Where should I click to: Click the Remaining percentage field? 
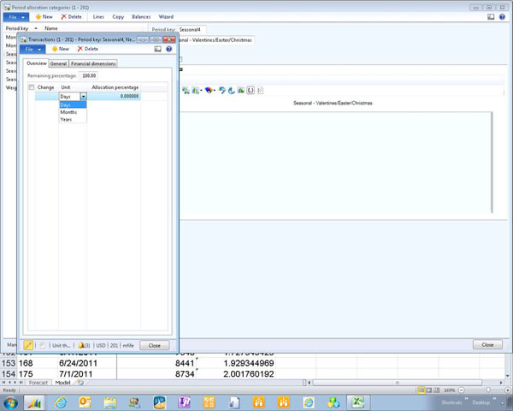[x=89, y=75]
